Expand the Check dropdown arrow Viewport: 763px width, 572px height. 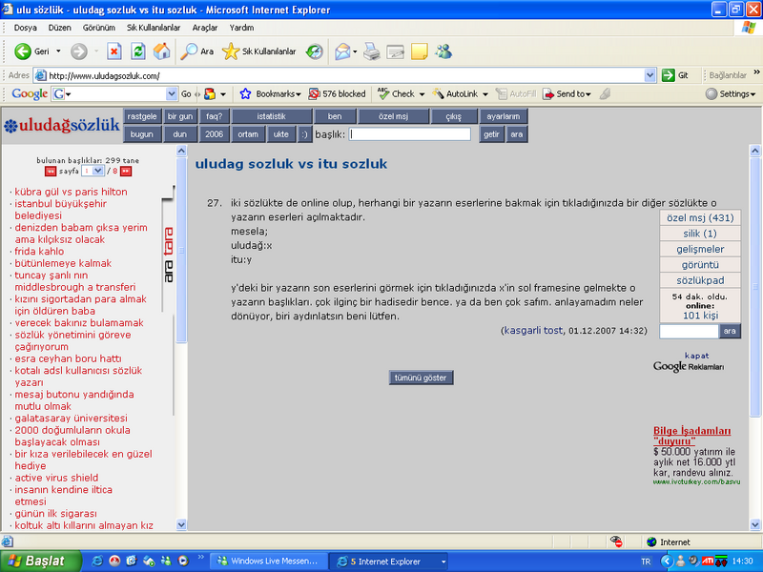pyautogui.click(x=422, y=93)
